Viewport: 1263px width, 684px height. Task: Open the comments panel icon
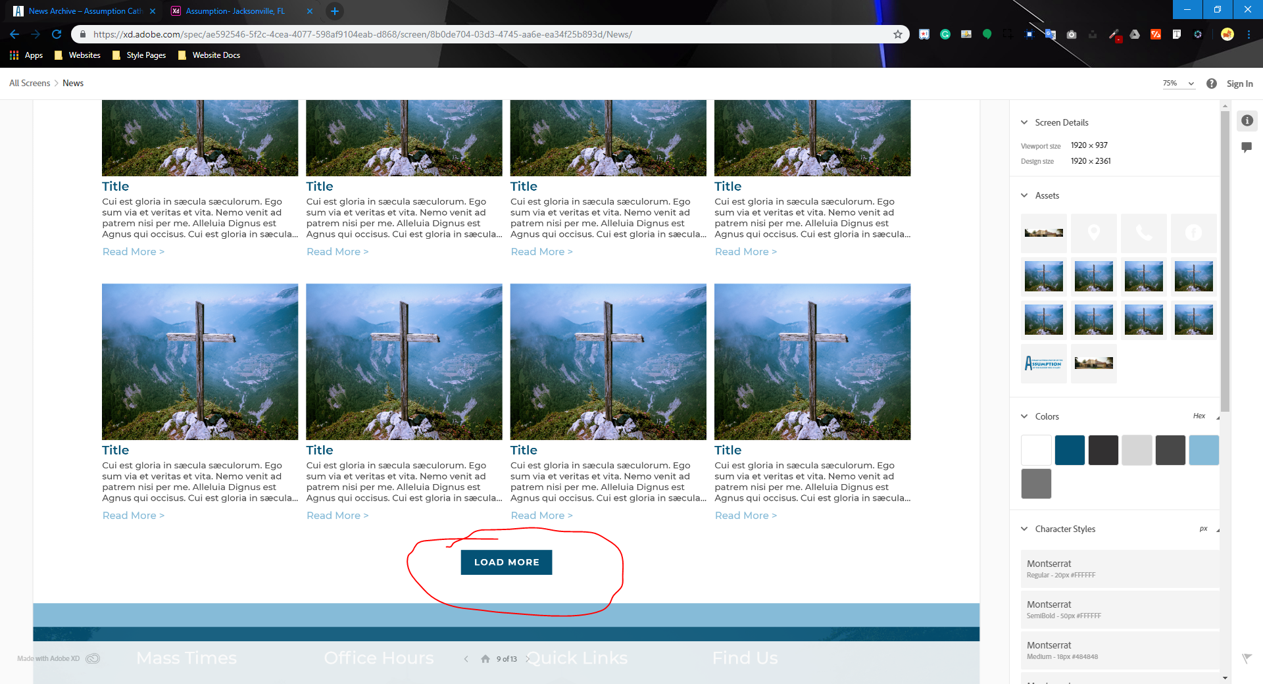[1247, 147]
